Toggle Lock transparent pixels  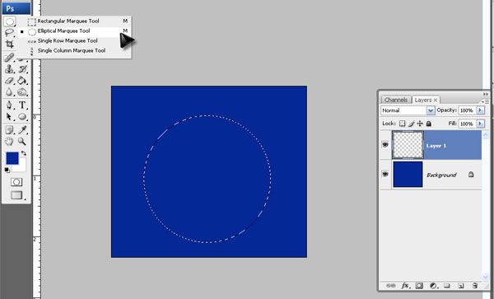pyautogui.click(x=403, y=124)
